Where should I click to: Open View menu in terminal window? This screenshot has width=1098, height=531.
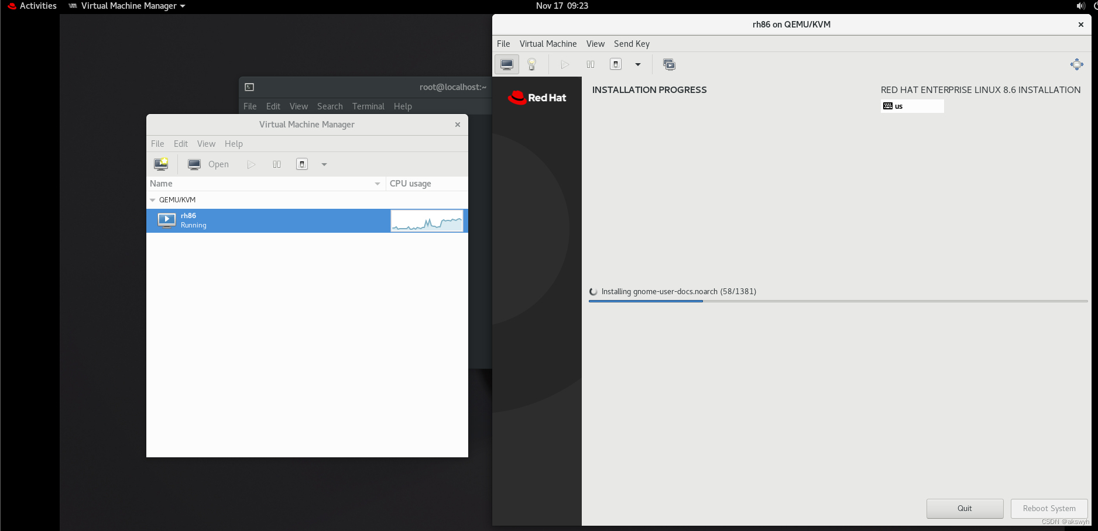click(298, 106)
